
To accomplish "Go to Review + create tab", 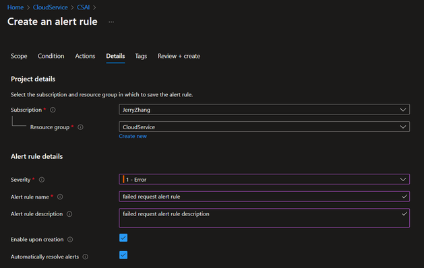I will tap(179, 56).
